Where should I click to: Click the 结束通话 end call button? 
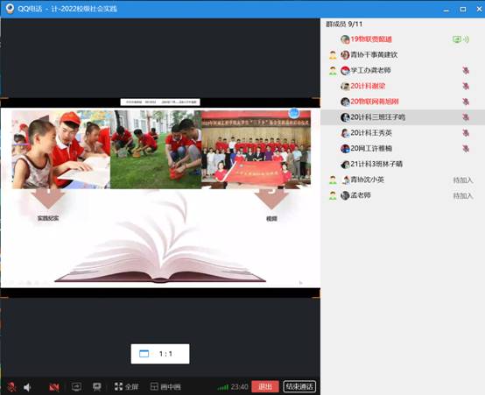pyautogui.click(x=299, y=386)
